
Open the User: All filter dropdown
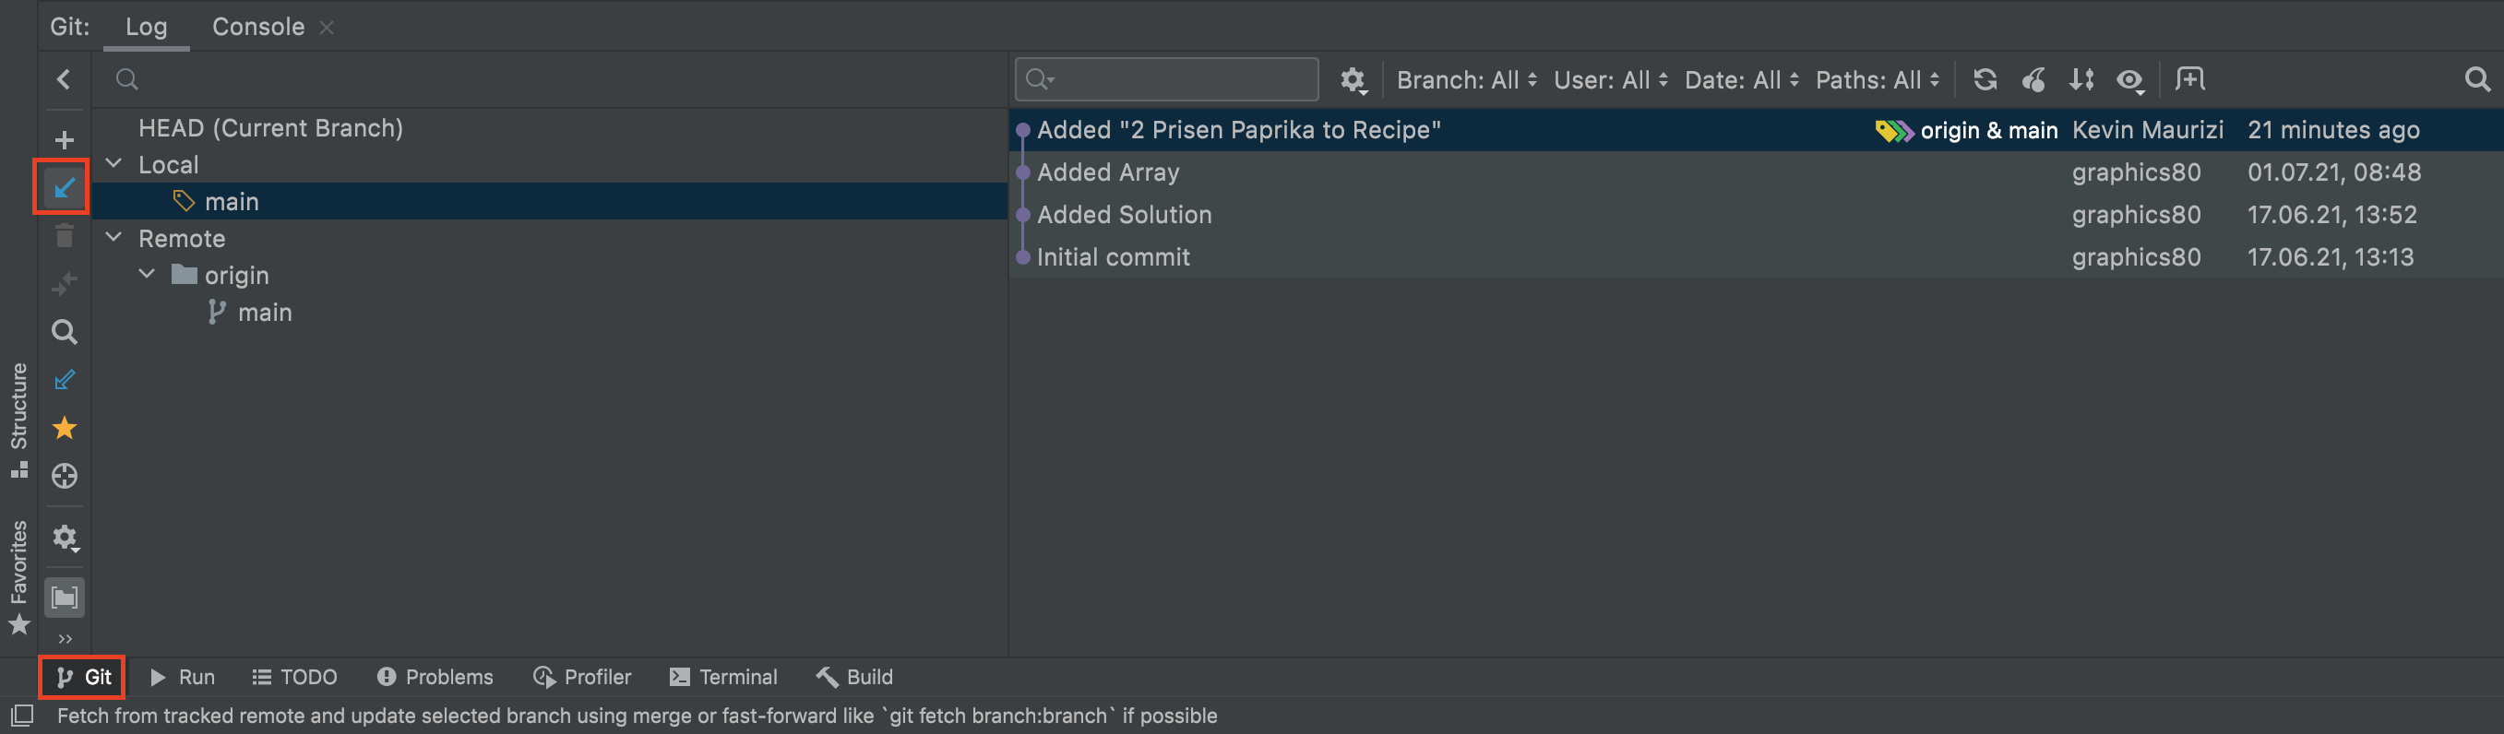1610,79
